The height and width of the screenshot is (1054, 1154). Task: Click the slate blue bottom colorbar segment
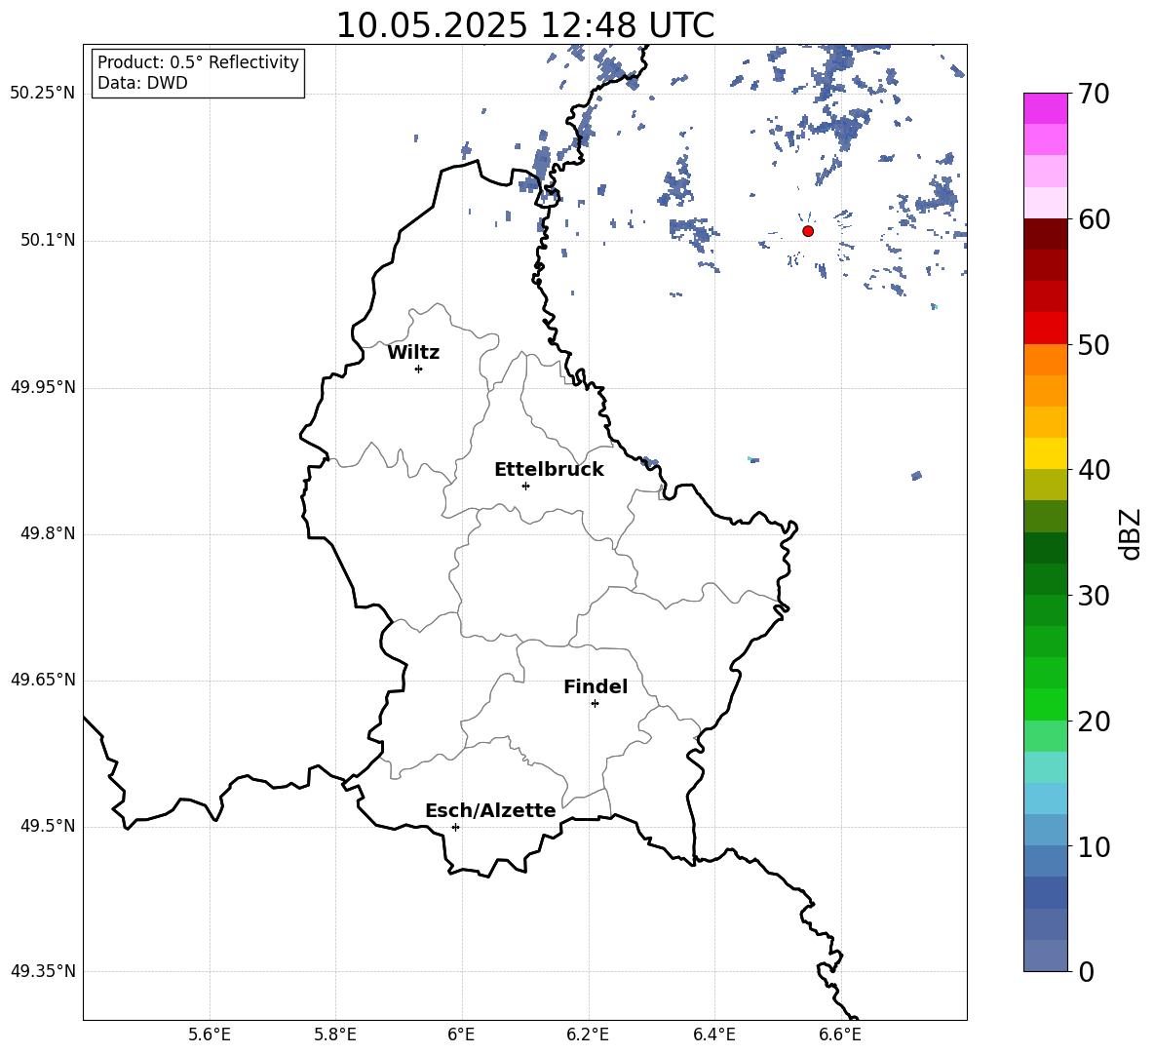click(1045, 956)
